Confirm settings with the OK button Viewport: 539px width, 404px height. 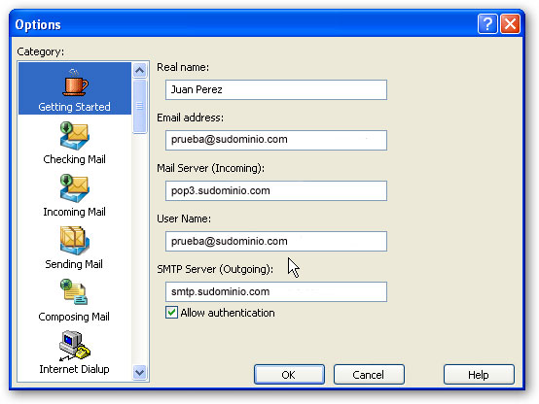point(289,375)
